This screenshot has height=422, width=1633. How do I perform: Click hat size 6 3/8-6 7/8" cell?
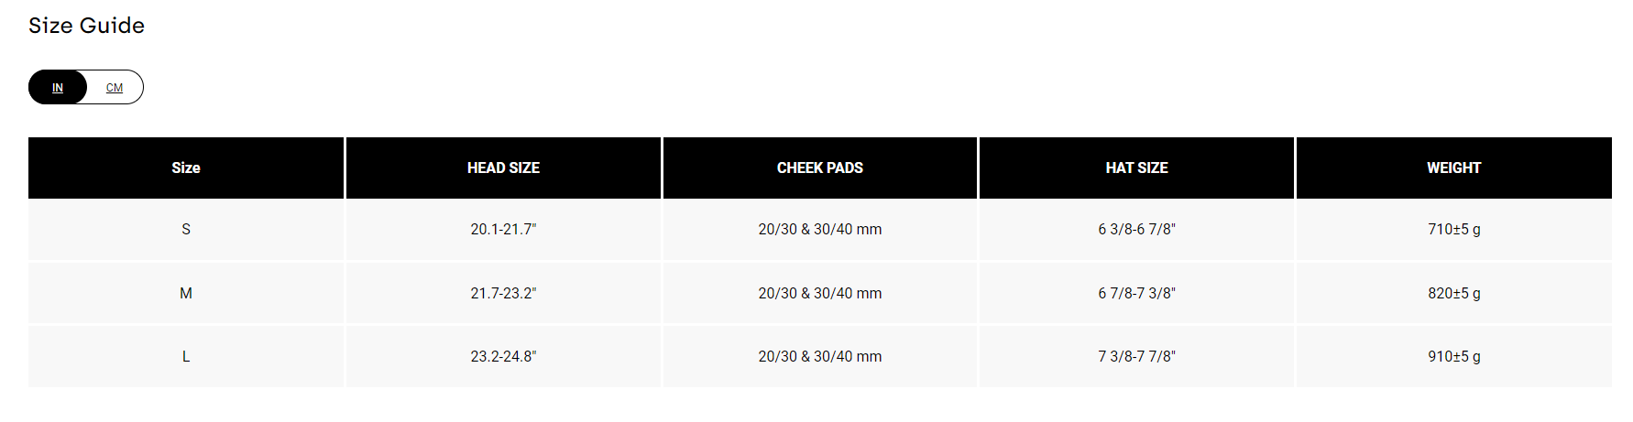pyautogui.click(x=1136, y=229)
